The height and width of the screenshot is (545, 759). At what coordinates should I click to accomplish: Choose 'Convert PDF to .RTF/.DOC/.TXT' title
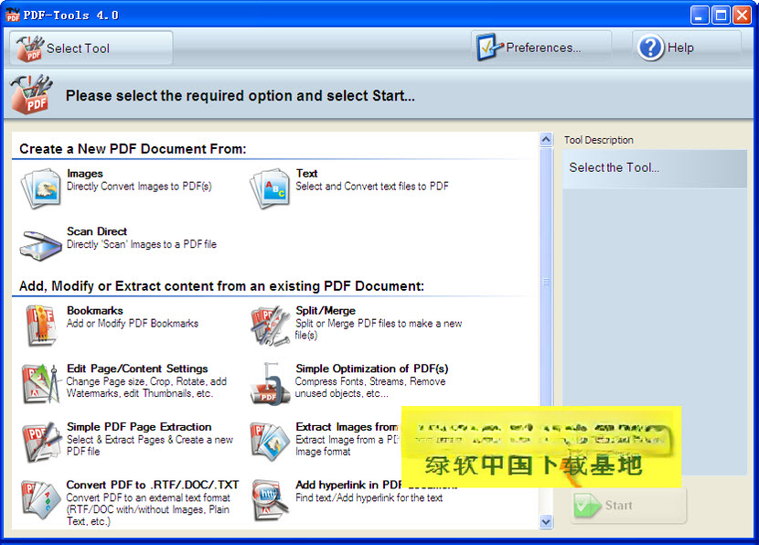153,485
